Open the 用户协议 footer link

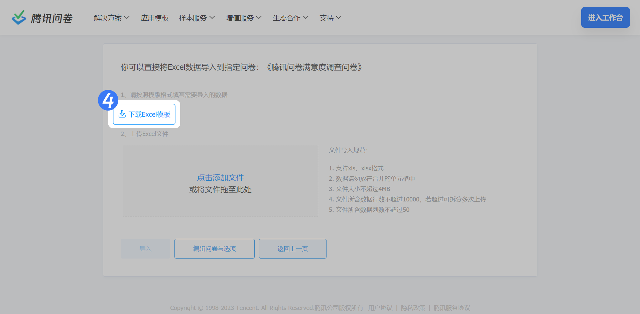click(x=380, y=308)
